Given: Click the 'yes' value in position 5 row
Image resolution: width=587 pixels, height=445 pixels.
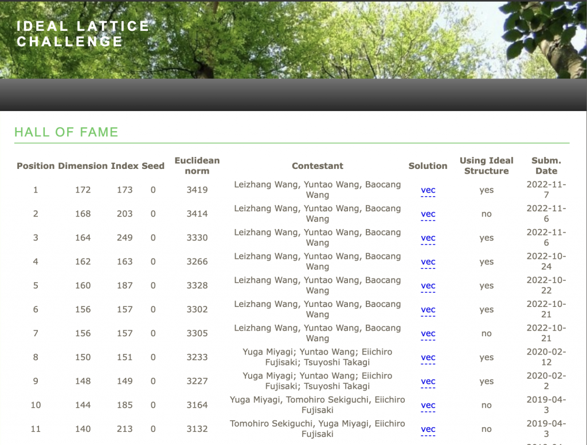Looking at the screenshot, I should (x=486, y=286).
